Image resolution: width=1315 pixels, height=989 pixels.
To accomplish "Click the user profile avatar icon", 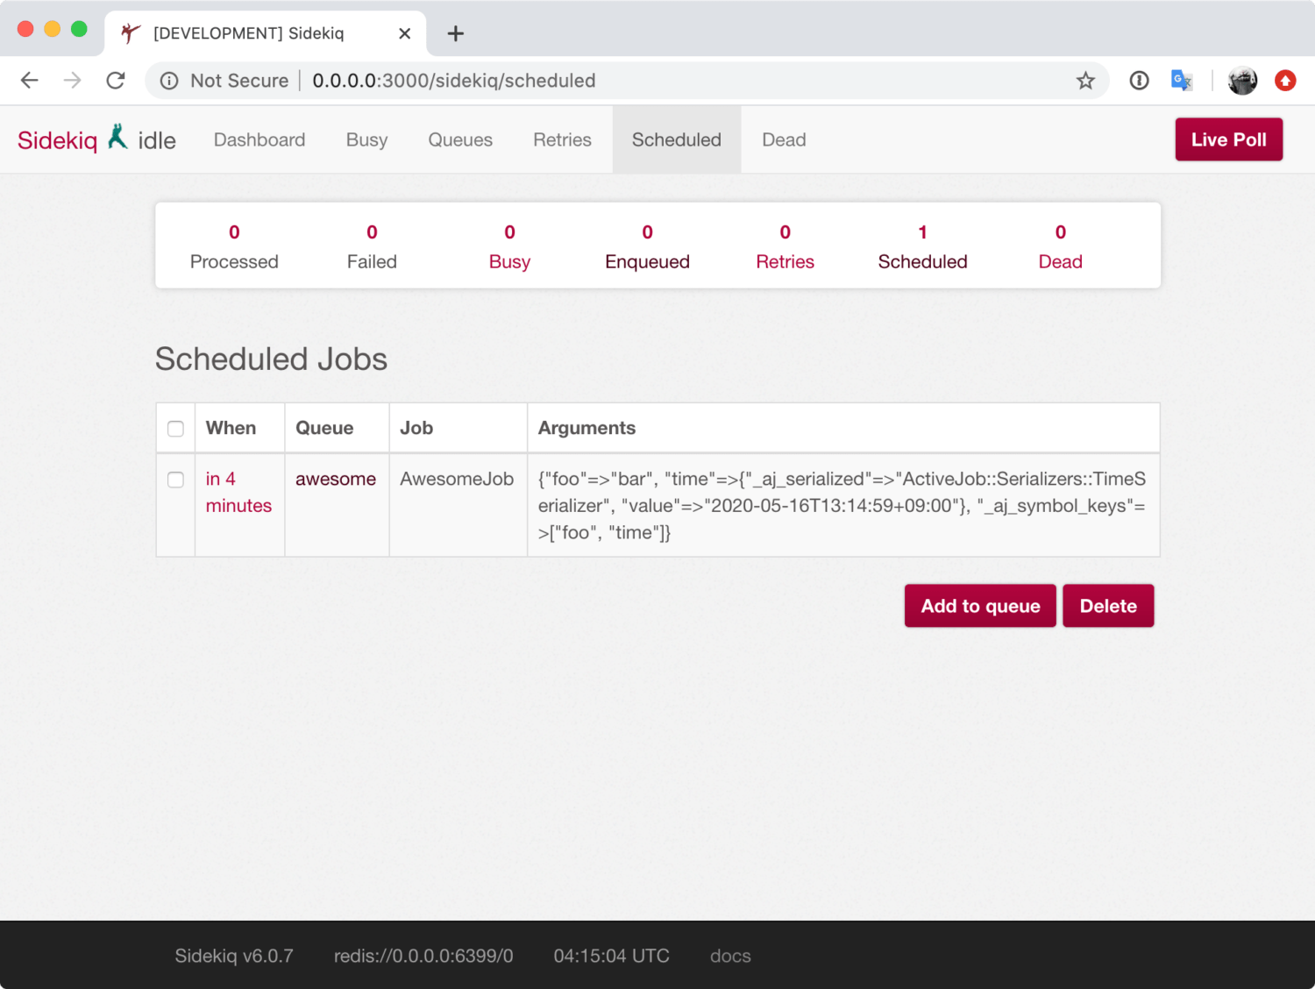I will pyautogui.click(x=1242, y=81).
